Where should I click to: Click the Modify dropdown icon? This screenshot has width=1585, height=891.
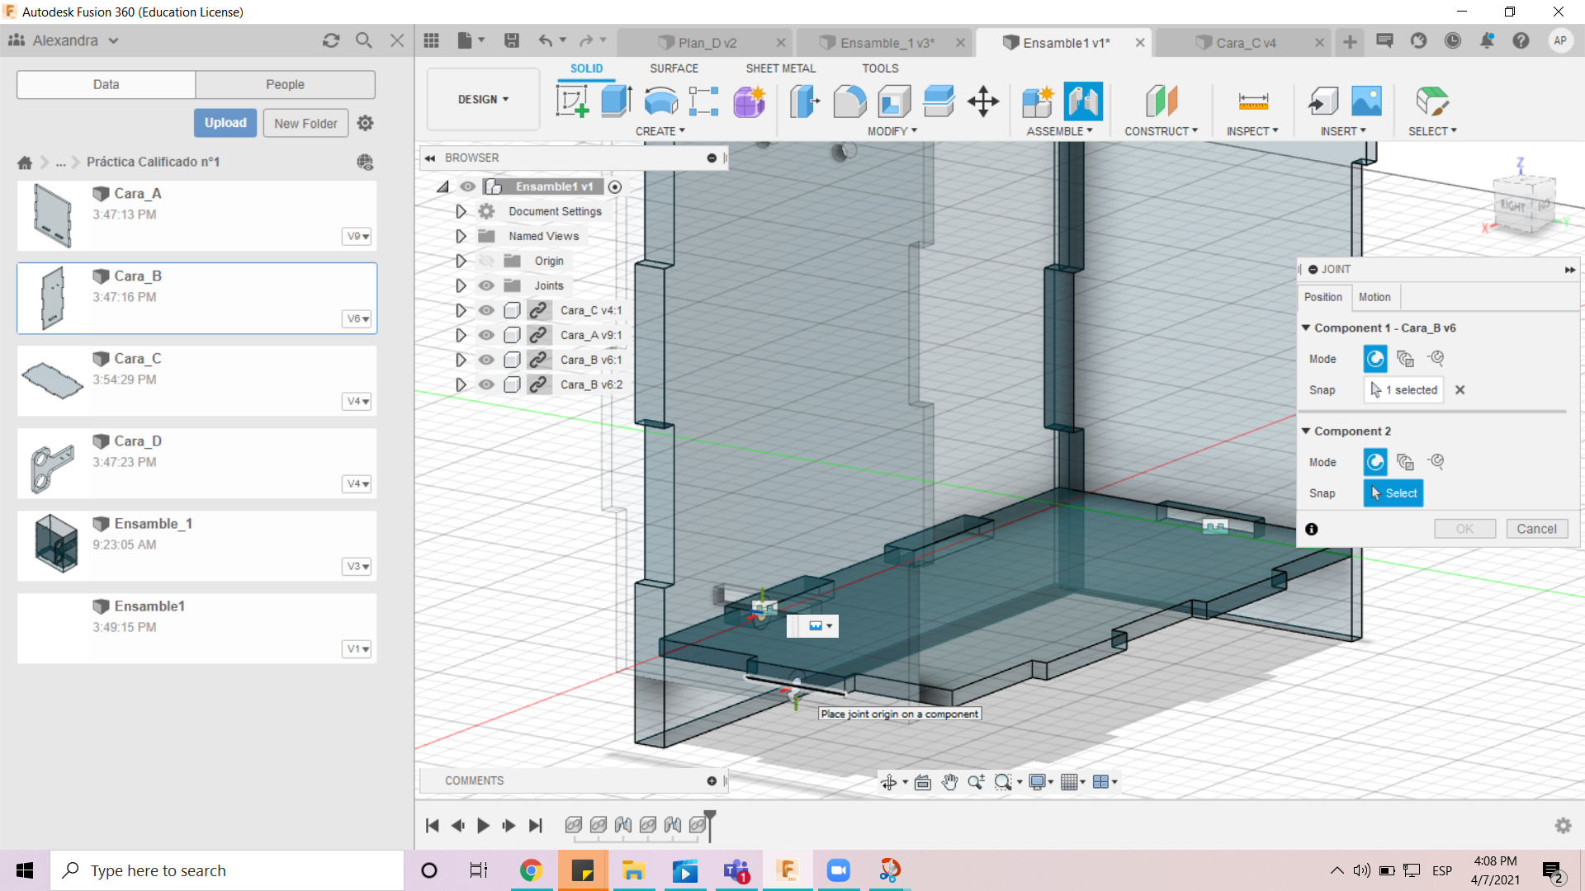(916, 130)
